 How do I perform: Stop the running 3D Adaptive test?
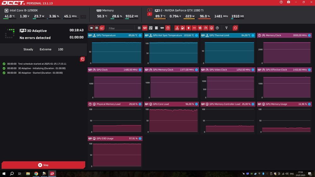[x=43, y=165]
